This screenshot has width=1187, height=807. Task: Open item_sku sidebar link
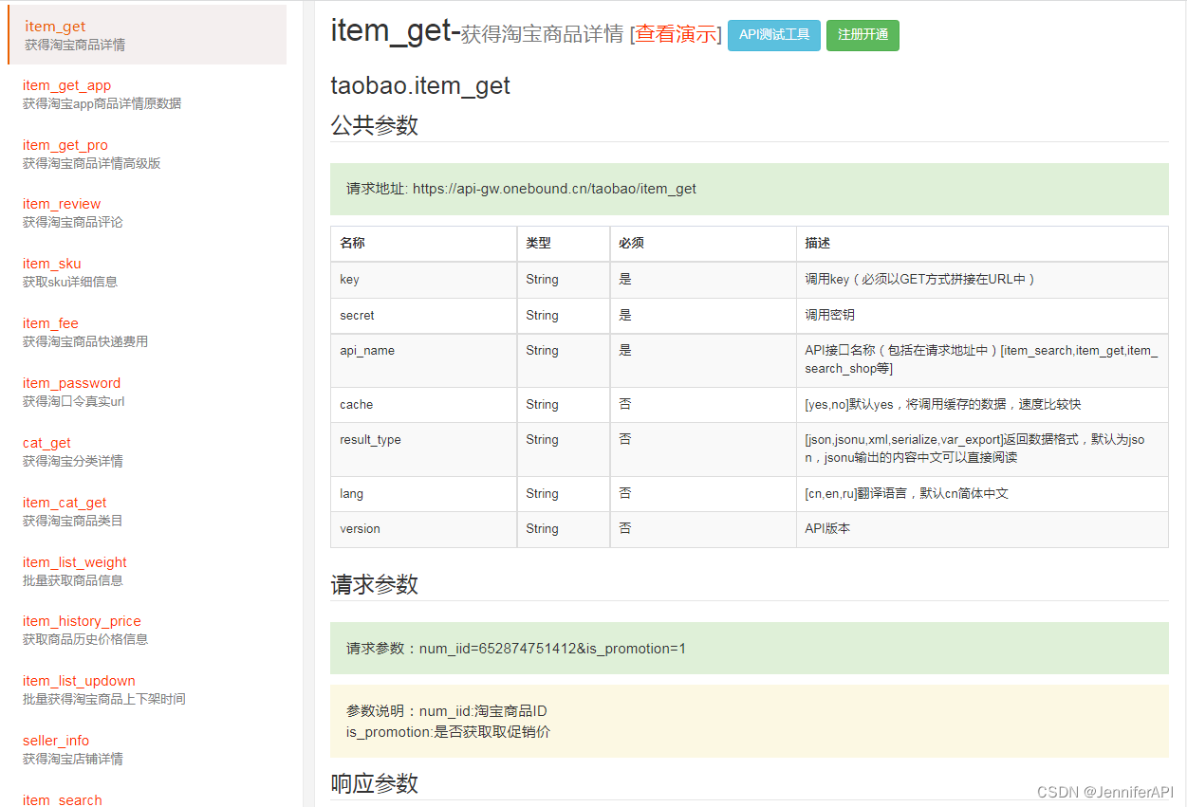coord(52,264)
